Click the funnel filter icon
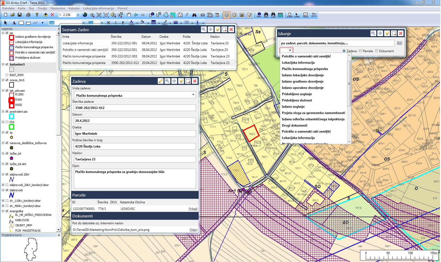Screen dimensions: 441x262 pyautogui.click(x=249, y=15)
